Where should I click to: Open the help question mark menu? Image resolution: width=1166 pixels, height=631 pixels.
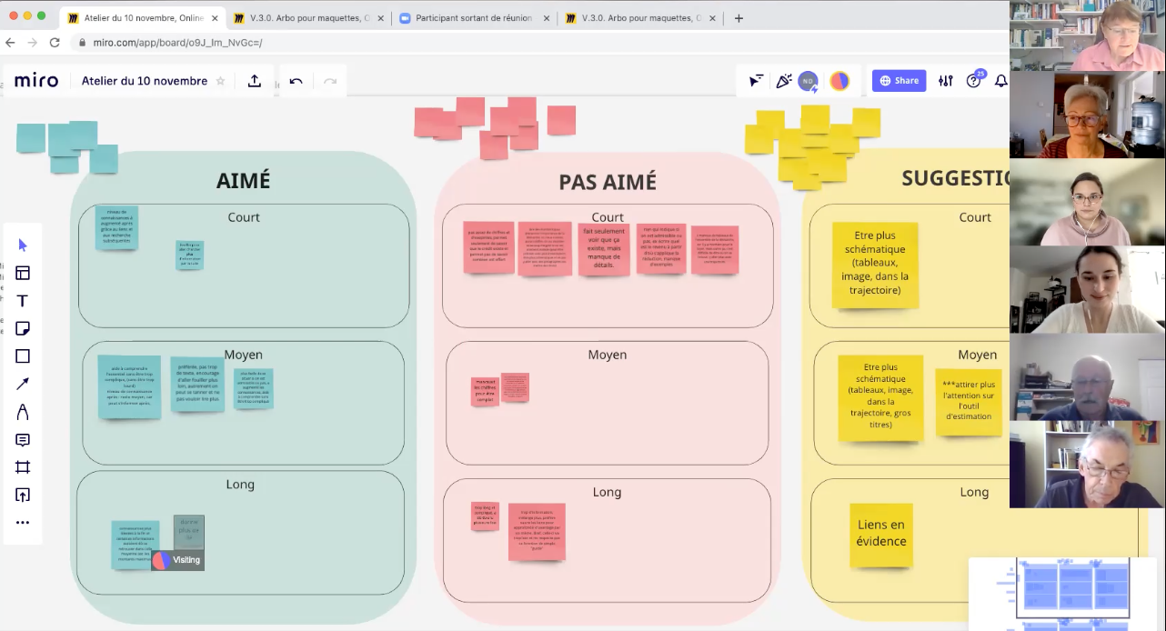click(973, 81)
